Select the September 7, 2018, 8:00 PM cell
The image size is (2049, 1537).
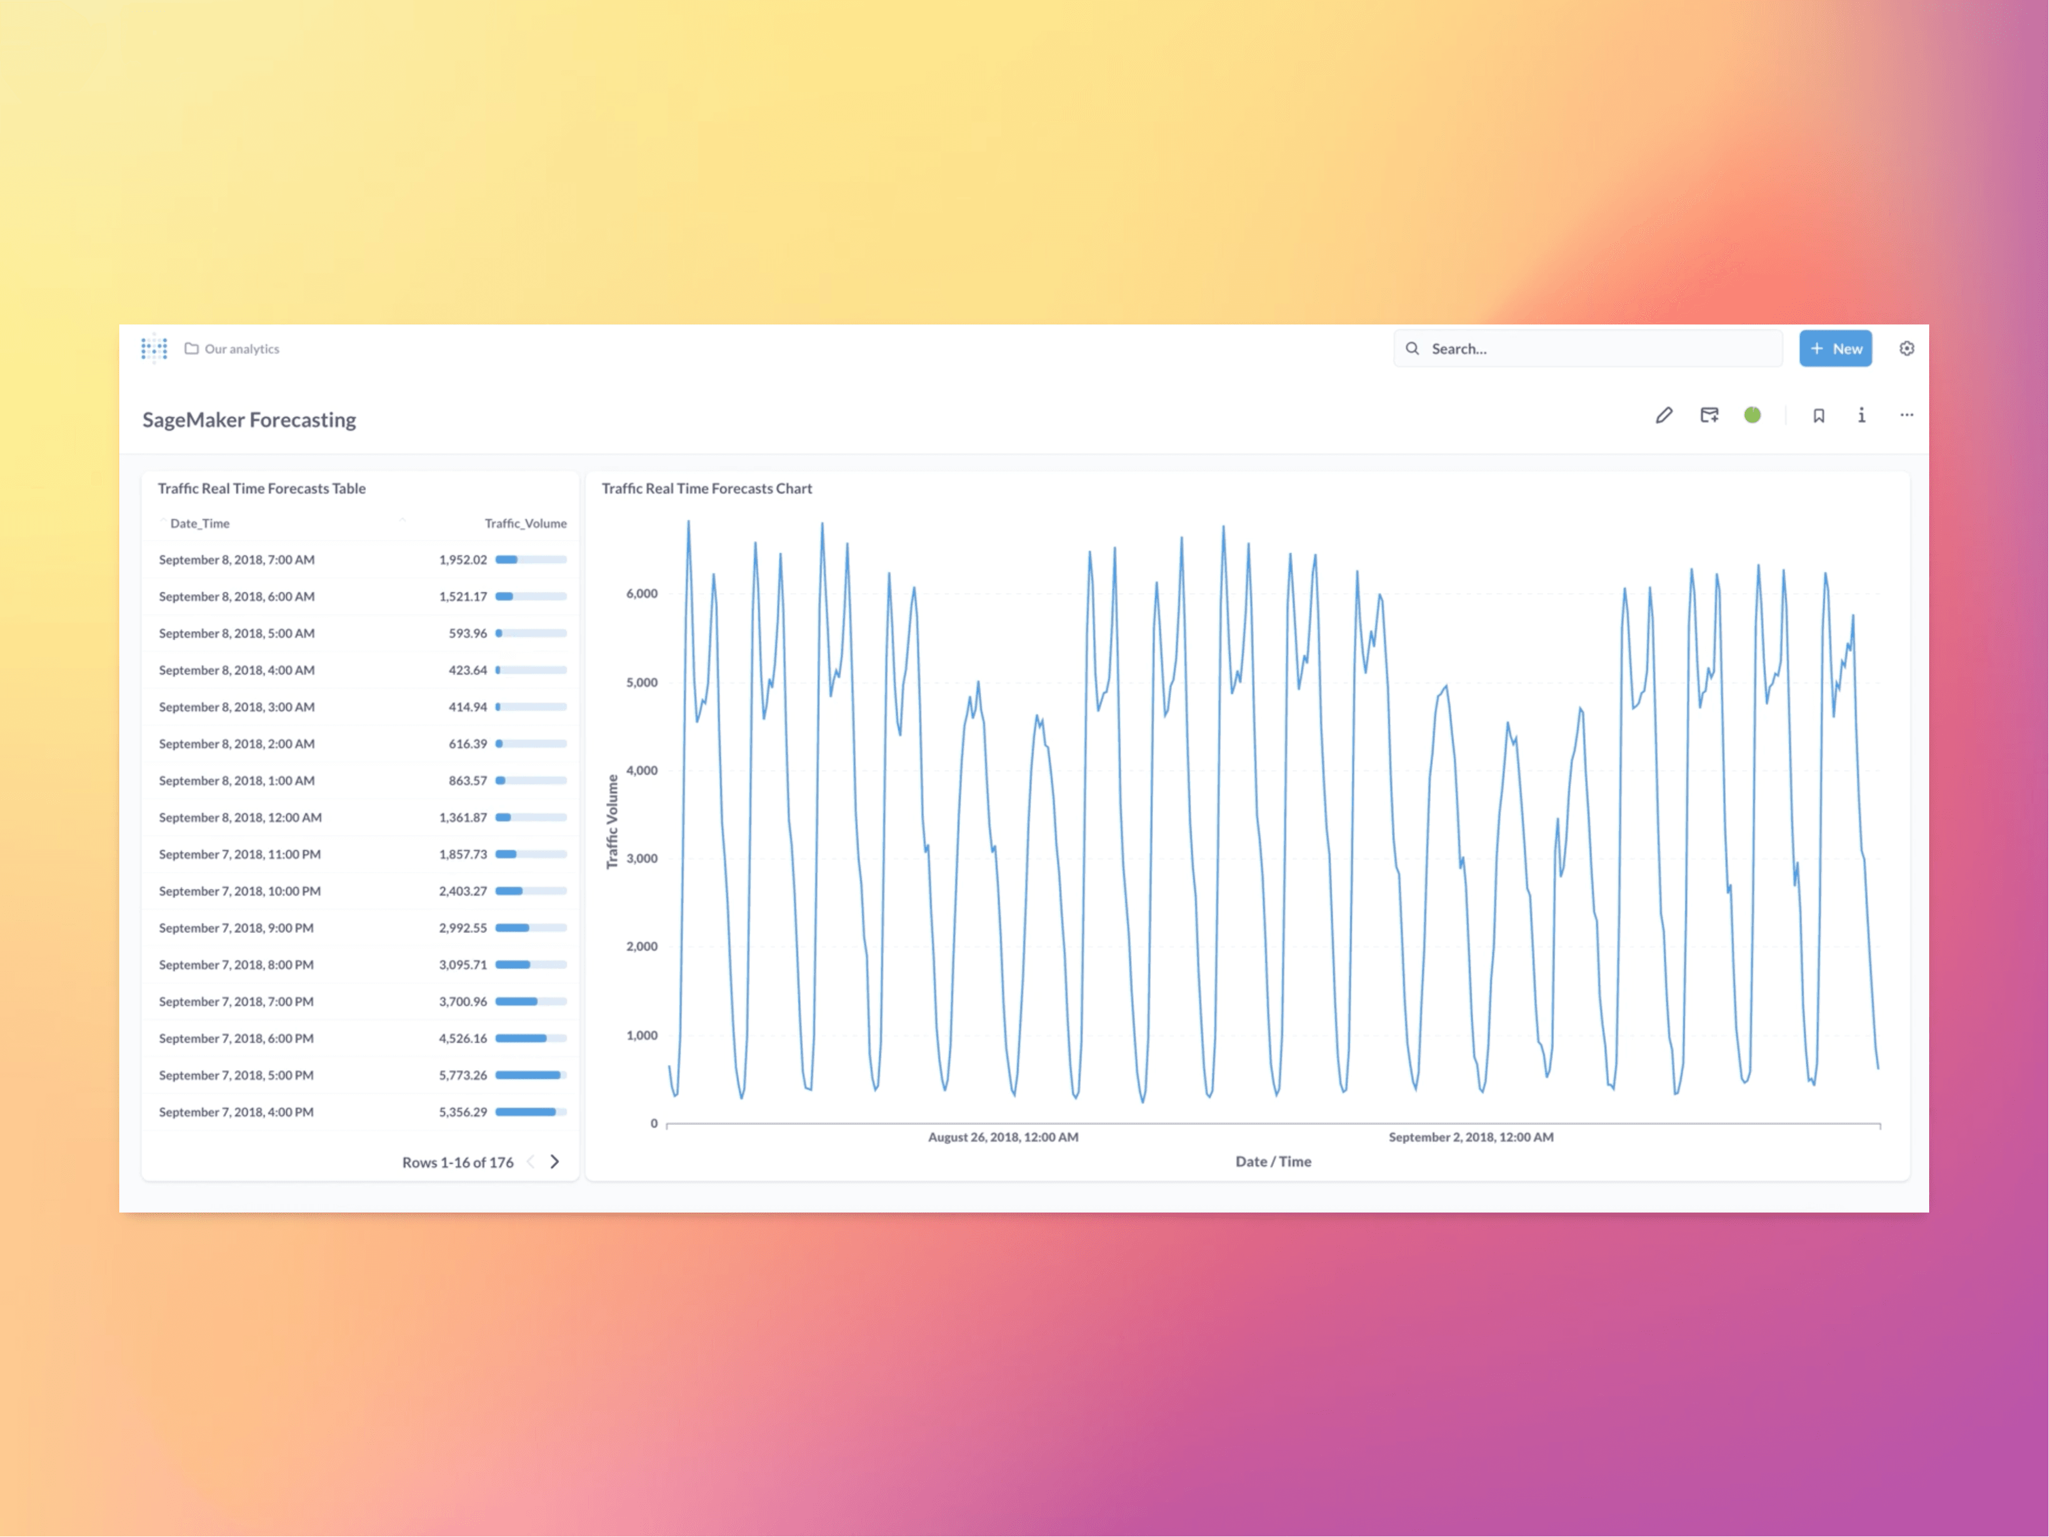[236, 965]
